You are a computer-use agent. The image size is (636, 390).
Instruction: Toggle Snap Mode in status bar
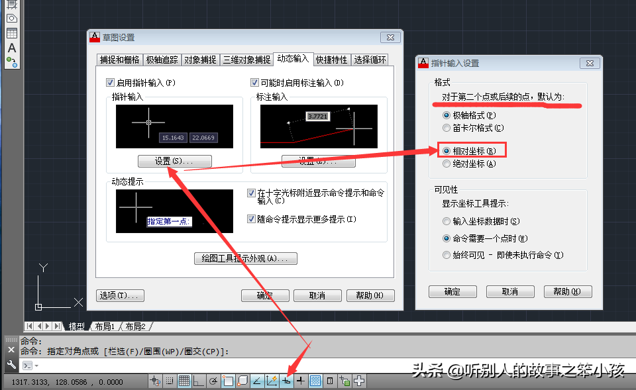point(170,381)
